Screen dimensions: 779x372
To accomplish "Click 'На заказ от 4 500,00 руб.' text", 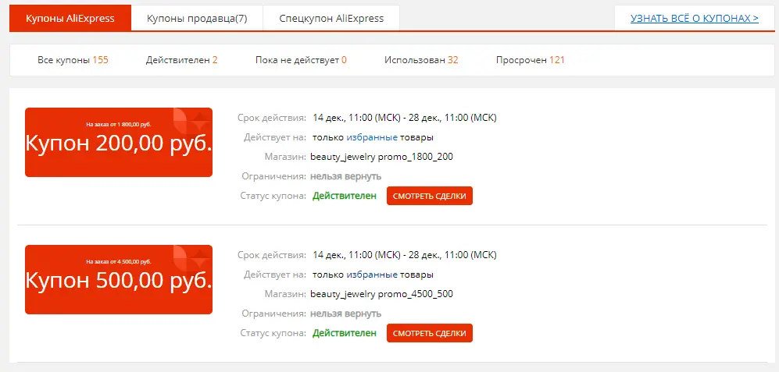I will 119,261.
